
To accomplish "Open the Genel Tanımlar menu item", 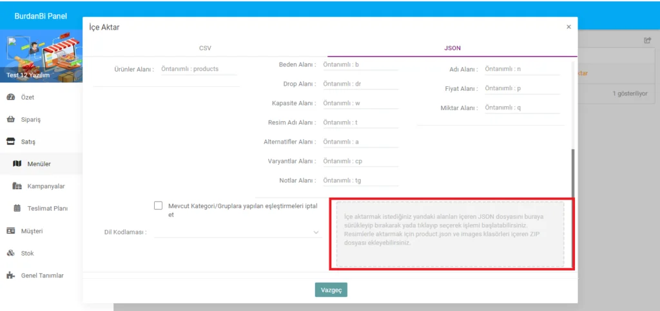I will (41, 276).
